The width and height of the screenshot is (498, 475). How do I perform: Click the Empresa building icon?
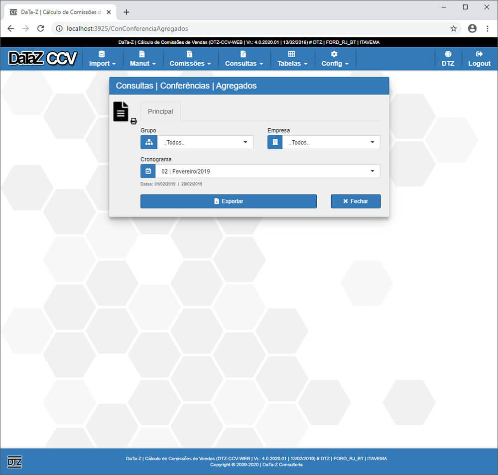275,142
